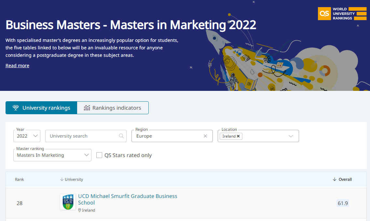
Task: Open the Master ranking dropdown
Action: pyautogui.click(x=52, y=155)
